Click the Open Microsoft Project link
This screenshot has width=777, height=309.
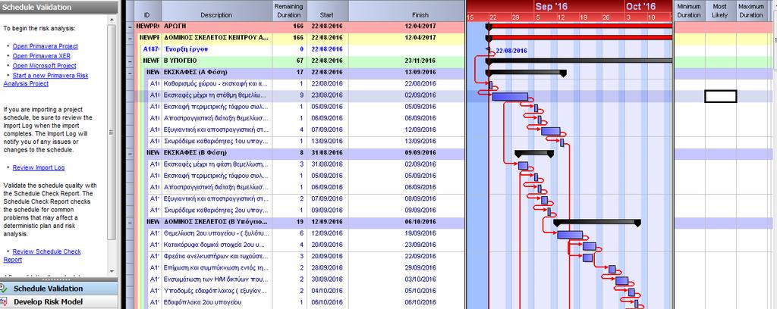point(45,66)
